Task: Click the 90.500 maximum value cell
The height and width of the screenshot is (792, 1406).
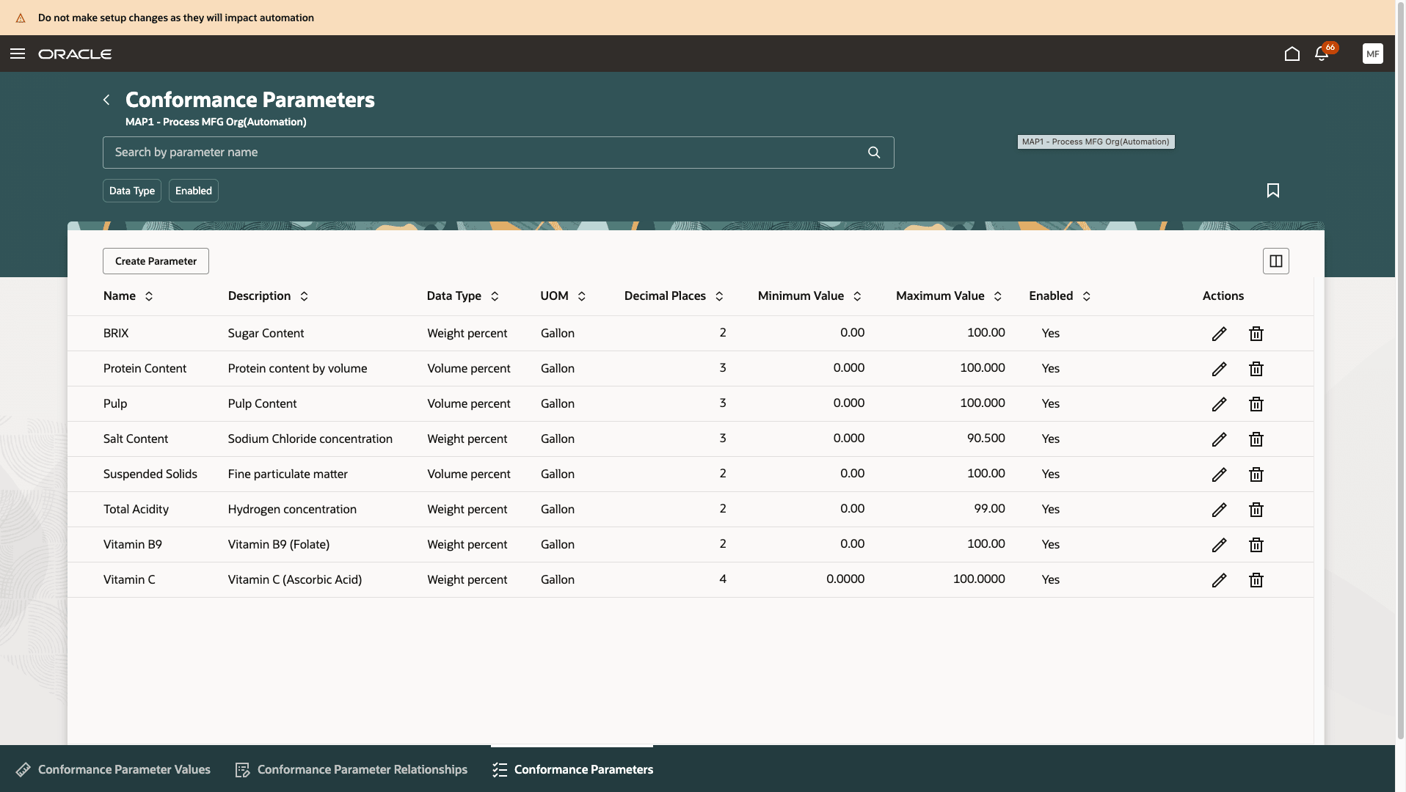Action: [x=986, y=439]
